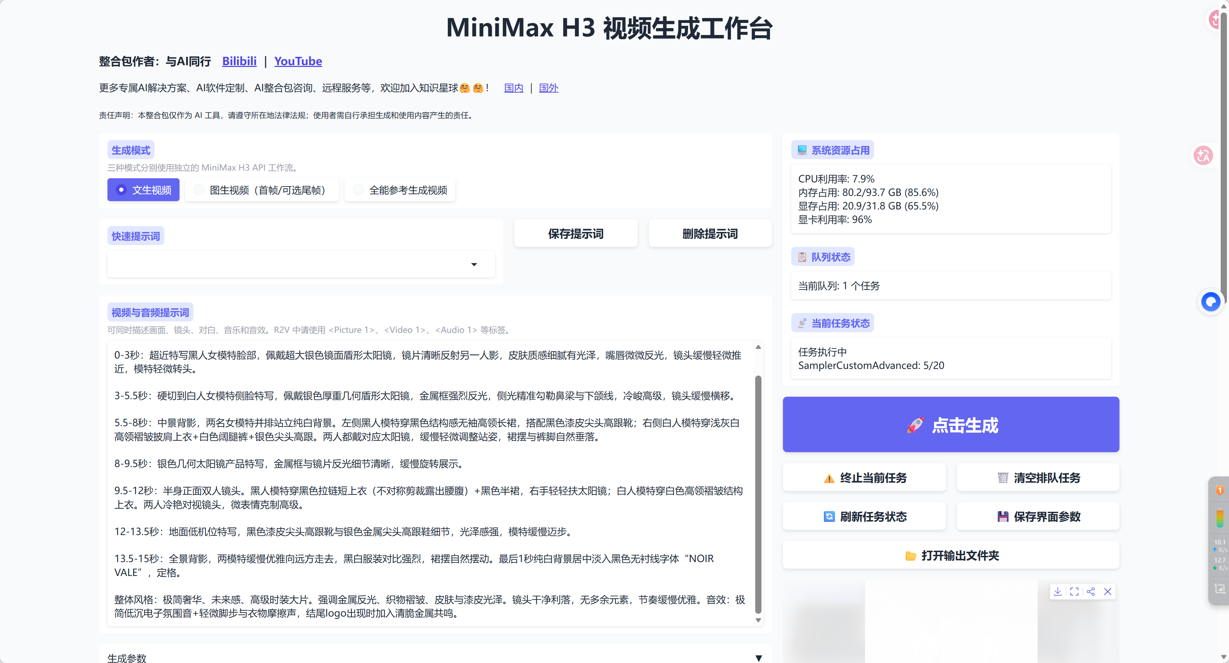Screen dimensions: 1229x663
Task: Save settings with 保存界面参数 button
Action: pyautogui.click(x=1038, y=516)
